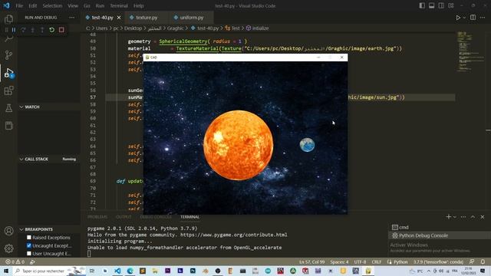Viewport: 491px width, 276px height.
Task: Open Run and Debug more actions (ellipsis)
Action: [x=71, y=18]
